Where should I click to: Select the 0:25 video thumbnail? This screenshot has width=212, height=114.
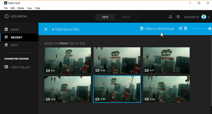(117, 60)
